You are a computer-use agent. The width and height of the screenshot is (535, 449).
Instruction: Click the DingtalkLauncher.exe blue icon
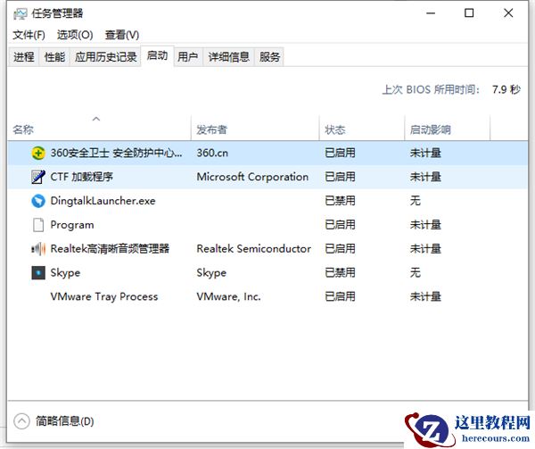[x=37, y=201]
